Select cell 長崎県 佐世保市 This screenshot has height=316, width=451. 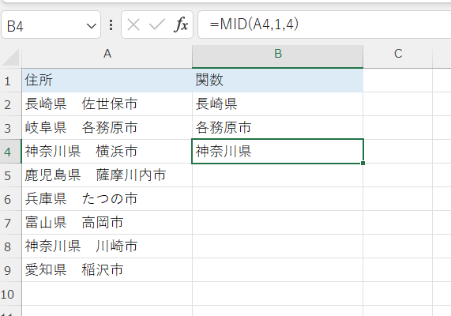(x=107, y=104)
